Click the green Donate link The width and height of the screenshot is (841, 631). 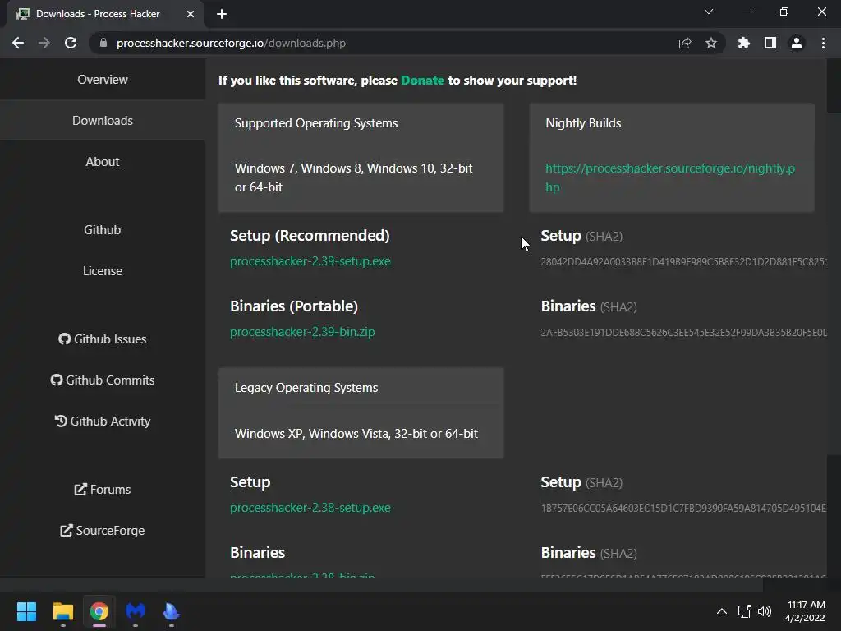click(422, 81)
